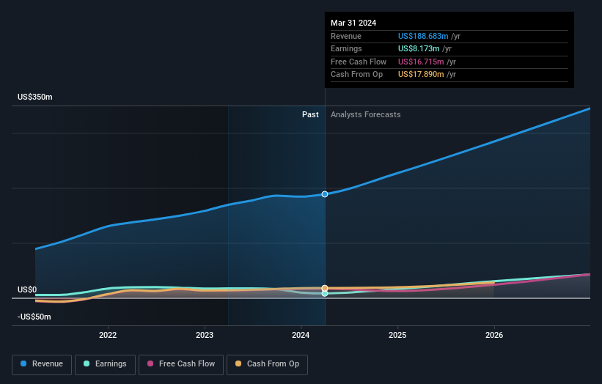Select the 2026 axis label
Screen dimensions: 602x384
[494, 335]
